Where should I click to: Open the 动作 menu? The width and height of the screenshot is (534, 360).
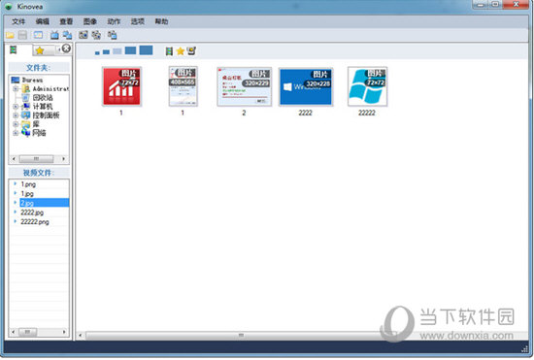click(114, 21)
